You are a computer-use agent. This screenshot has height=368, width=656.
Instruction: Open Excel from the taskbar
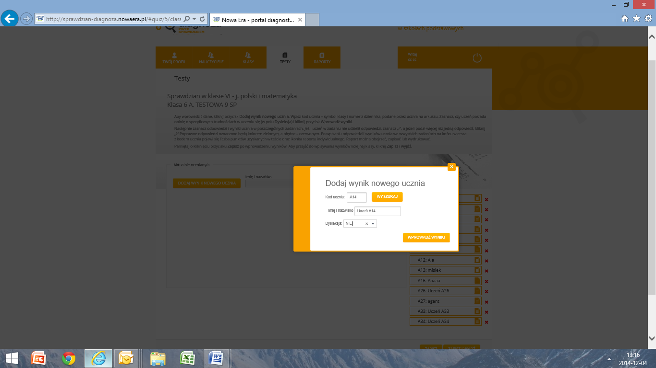point(187,358)
